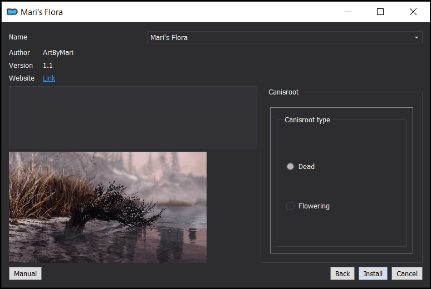Click Install to apply the mod
431x289 pixels.
coord(373,273)
